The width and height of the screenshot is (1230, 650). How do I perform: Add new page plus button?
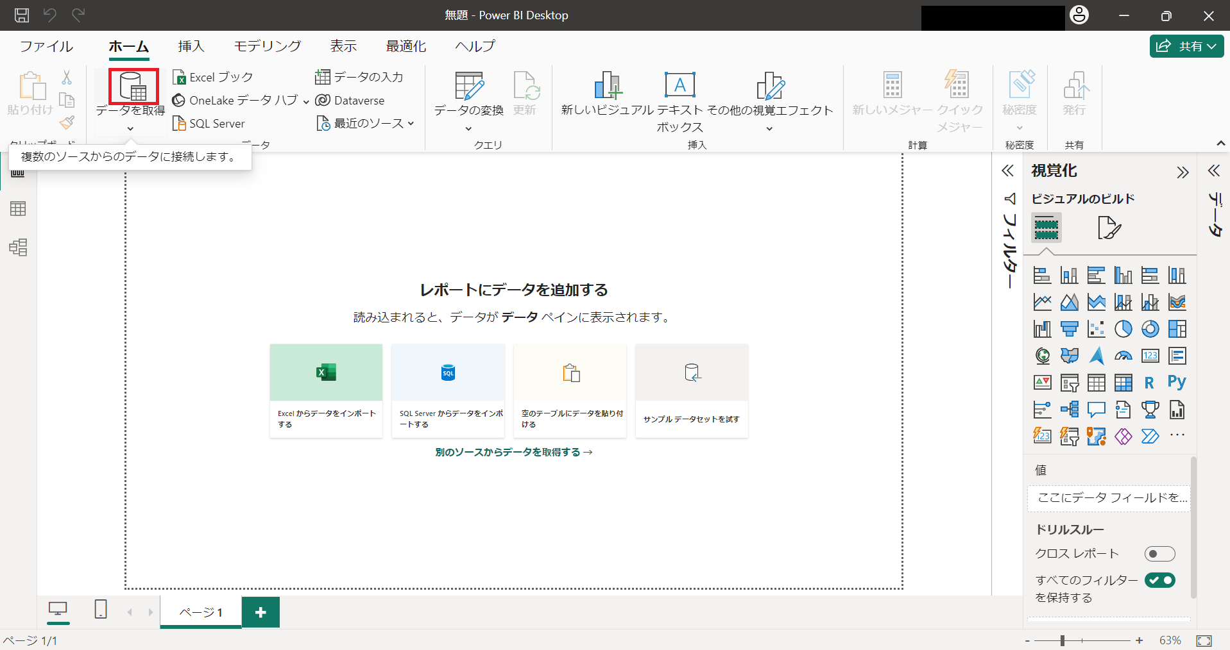click(261, 612)
